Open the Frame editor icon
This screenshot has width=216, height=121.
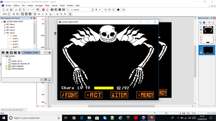[56, 9]
